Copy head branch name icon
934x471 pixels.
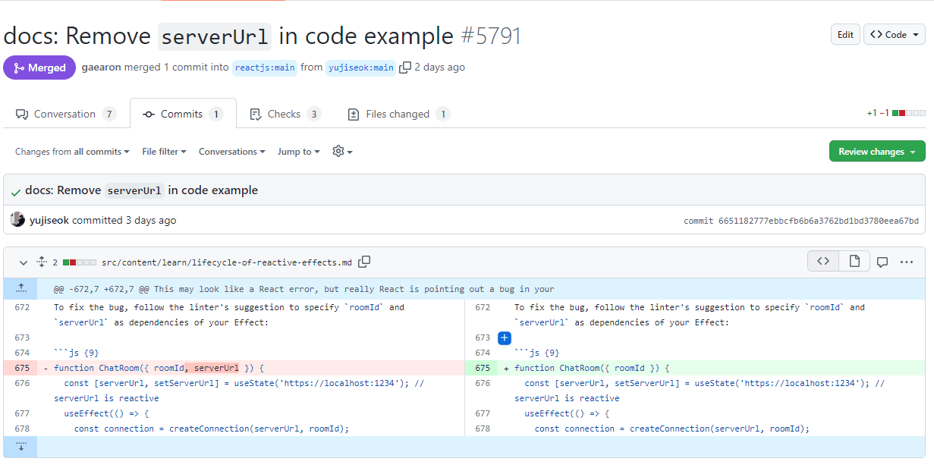pos(405,67)
